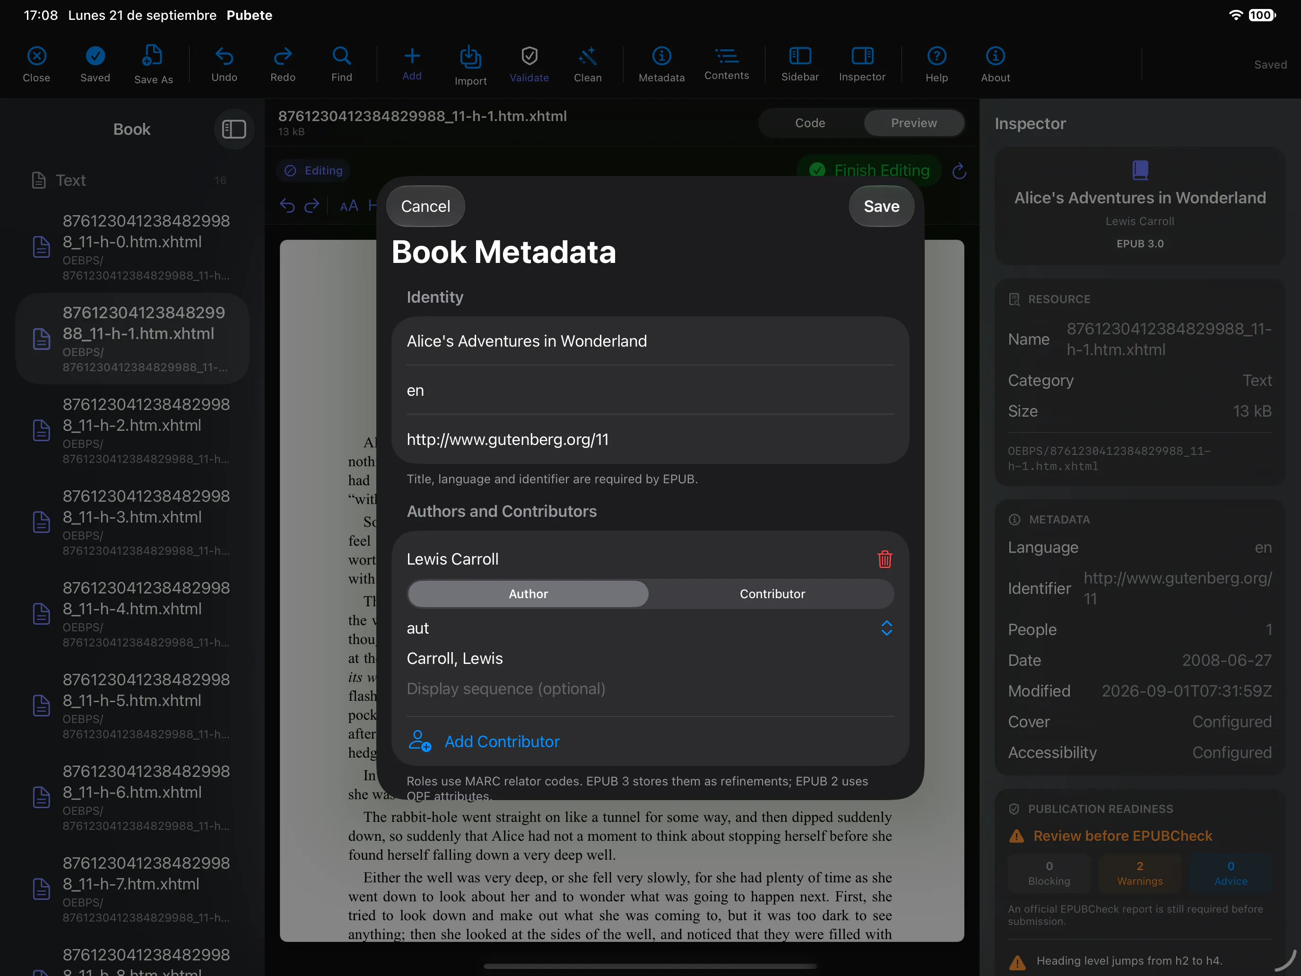1301x976 pixels.
Task: Click the Import toolbar icon
Action: 470,65
